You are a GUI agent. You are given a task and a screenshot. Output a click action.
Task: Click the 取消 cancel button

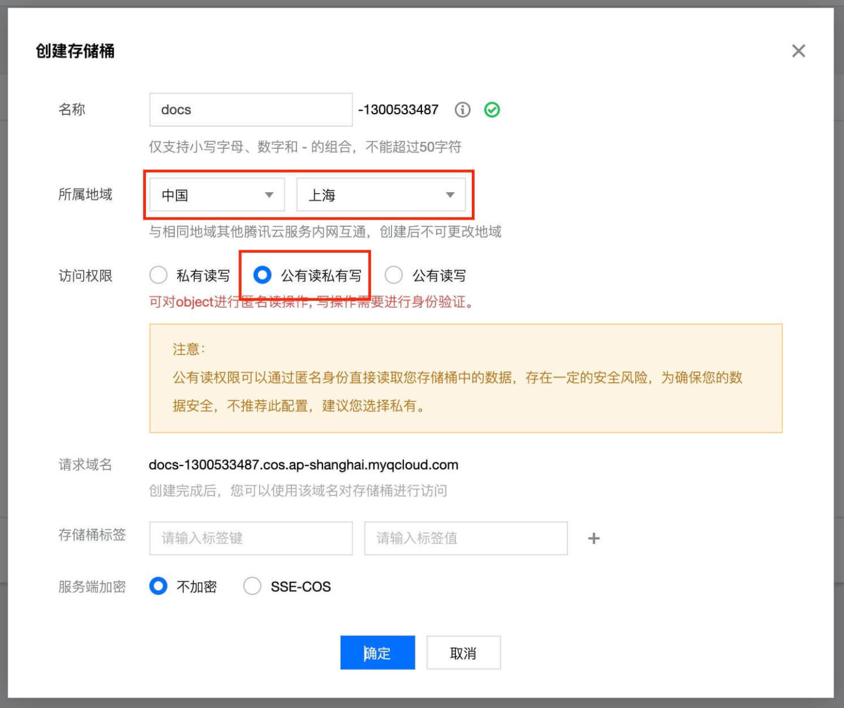(x=463, y=652)
